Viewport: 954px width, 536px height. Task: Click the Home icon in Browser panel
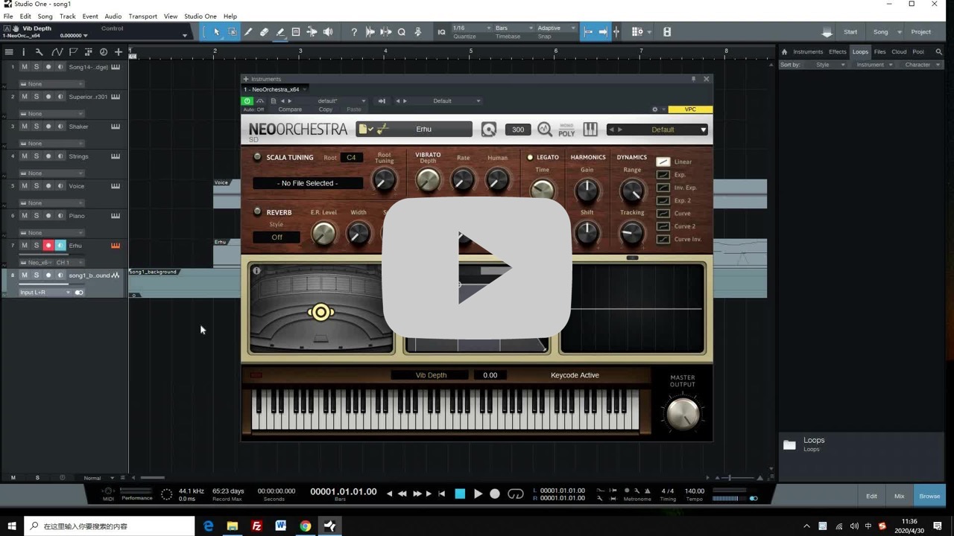(x=784, y=52)
